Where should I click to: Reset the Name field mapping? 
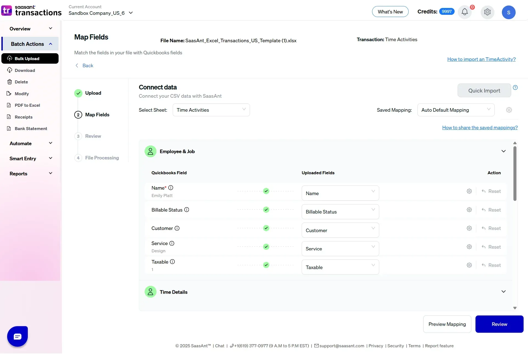click(491, 191)
